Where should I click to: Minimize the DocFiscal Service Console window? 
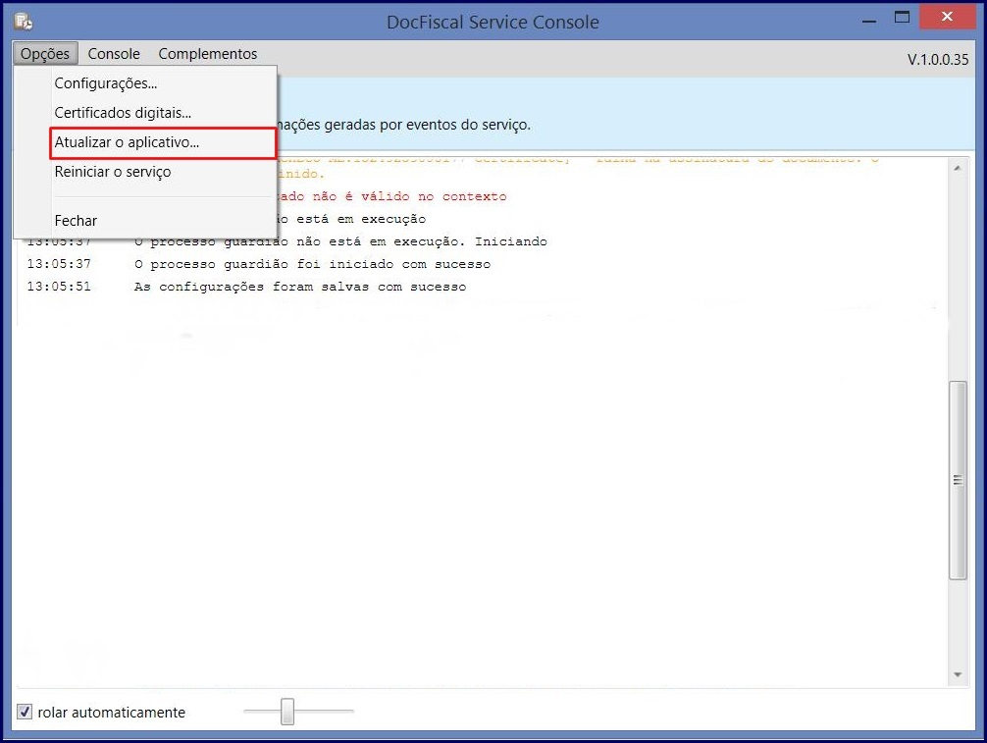click(x=869, y=19)
